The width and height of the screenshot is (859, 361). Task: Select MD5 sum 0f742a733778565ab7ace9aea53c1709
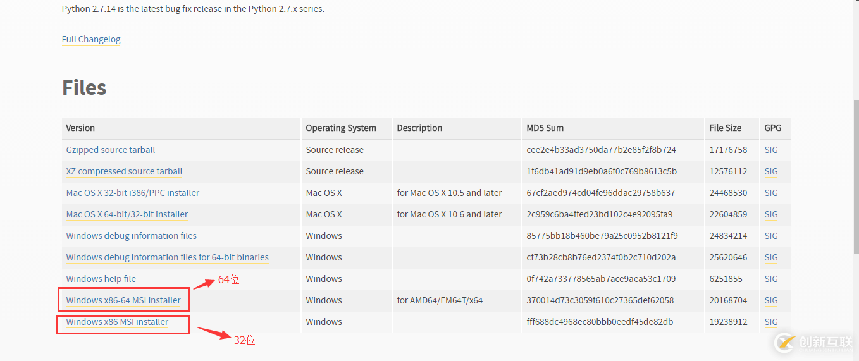click(601, 279)
